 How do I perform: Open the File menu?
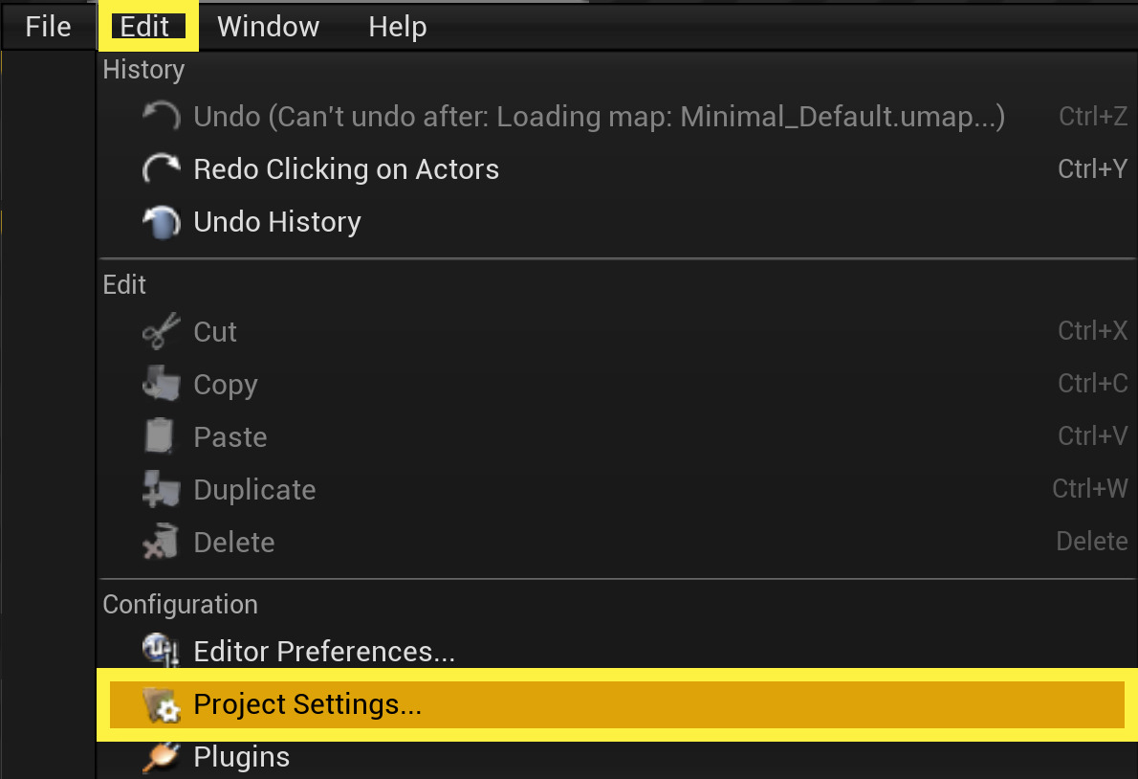click(x=48, y=26)
